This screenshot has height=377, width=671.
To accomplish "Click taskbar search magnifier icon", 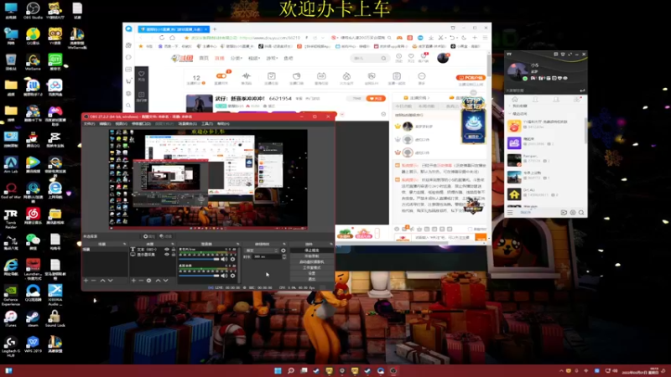I will [290, 370].
